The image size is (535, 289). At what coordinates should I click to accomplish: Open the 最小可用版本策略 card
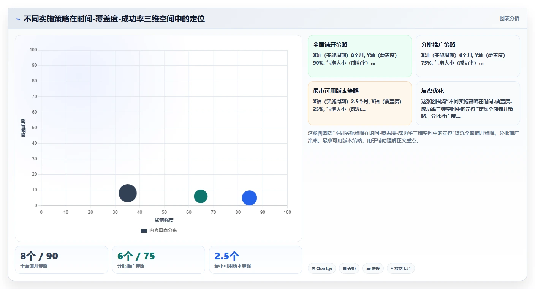click(x=360, y=103)
